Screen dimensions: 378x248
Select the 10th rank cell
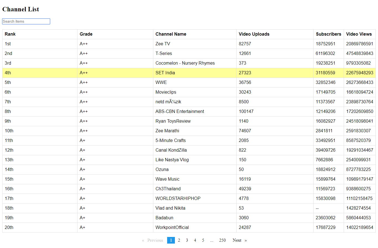[x=40, y=131]
